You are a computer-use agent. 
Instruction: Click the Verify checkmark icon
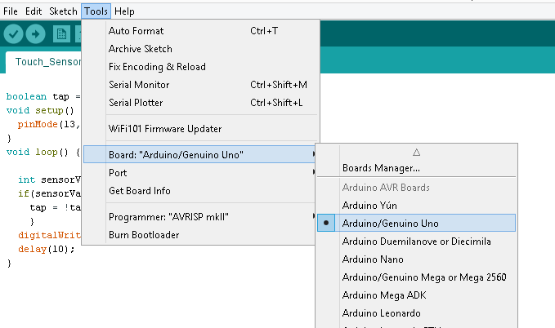[13, 34]
